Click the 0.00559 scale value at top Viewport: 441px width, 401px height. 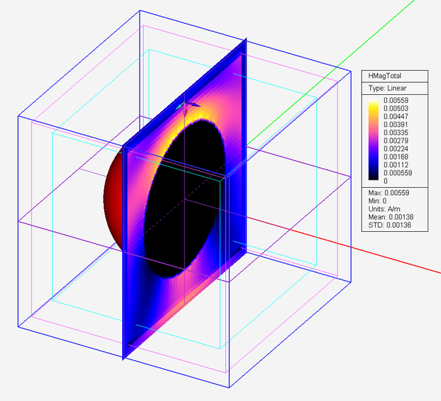[x=396, y=100]
